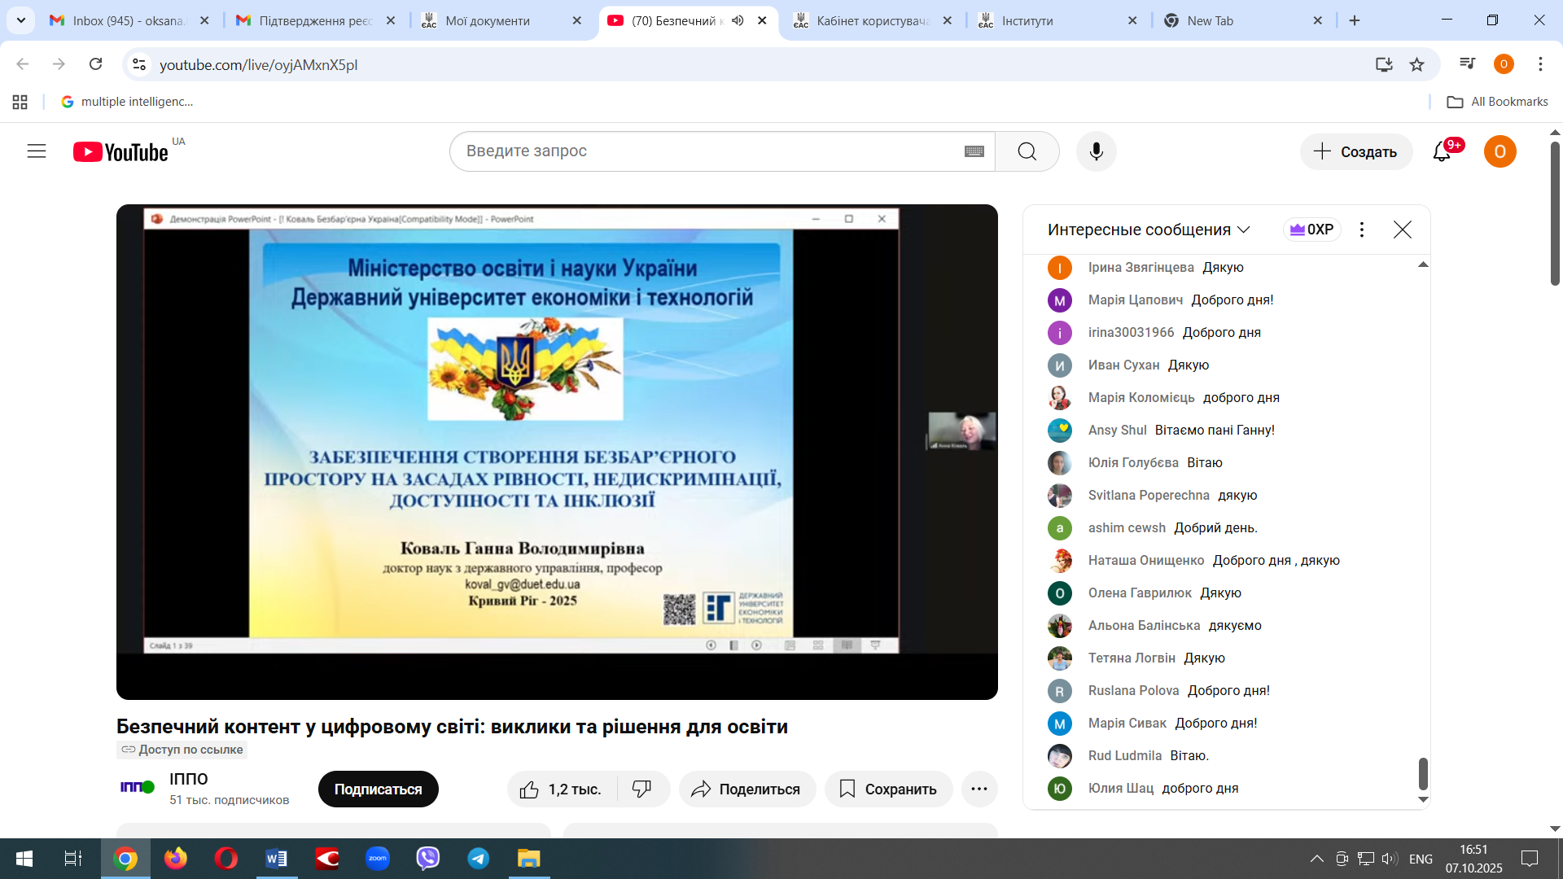This screenshot has height=879, width=1563.
Task: Switch to the Мої документи tab
Action: [487, 21]
